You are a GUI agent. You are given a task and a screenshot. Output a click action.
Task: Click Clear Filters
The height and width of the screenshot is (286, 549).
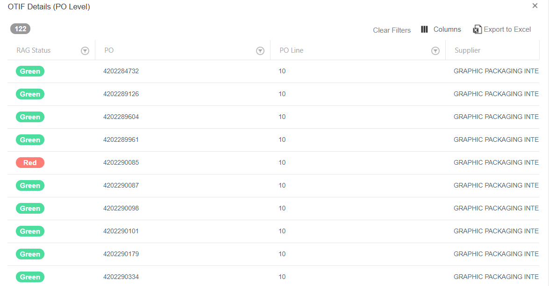pos(392,30)
